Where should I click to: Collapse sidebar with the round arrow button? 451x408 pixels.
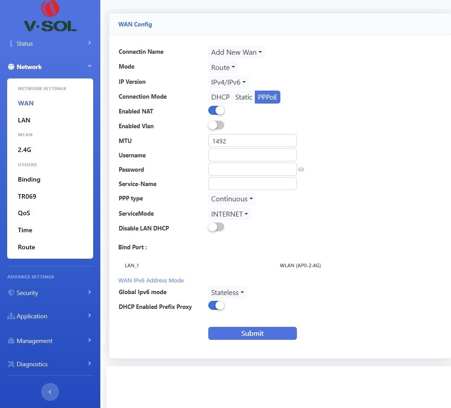click(50, 392)
